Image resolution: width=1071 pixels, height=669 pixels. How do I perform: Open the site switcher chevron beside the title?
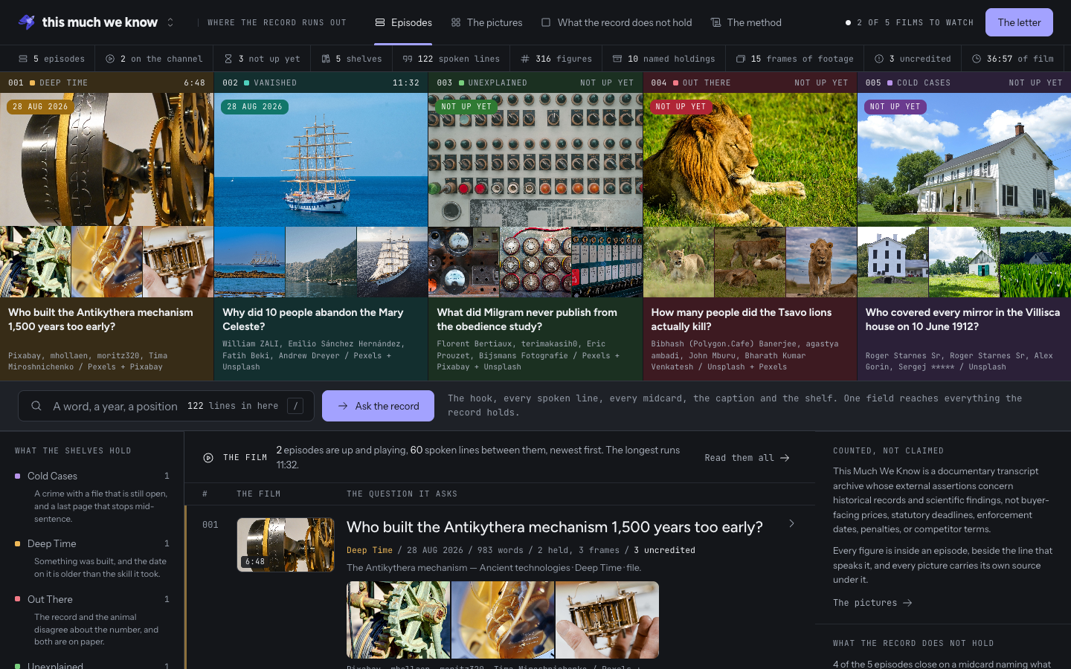click(x=170, y=22)
